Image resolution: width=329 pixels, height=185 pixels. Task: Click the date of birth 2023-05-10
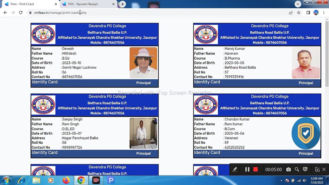point(72,63)
